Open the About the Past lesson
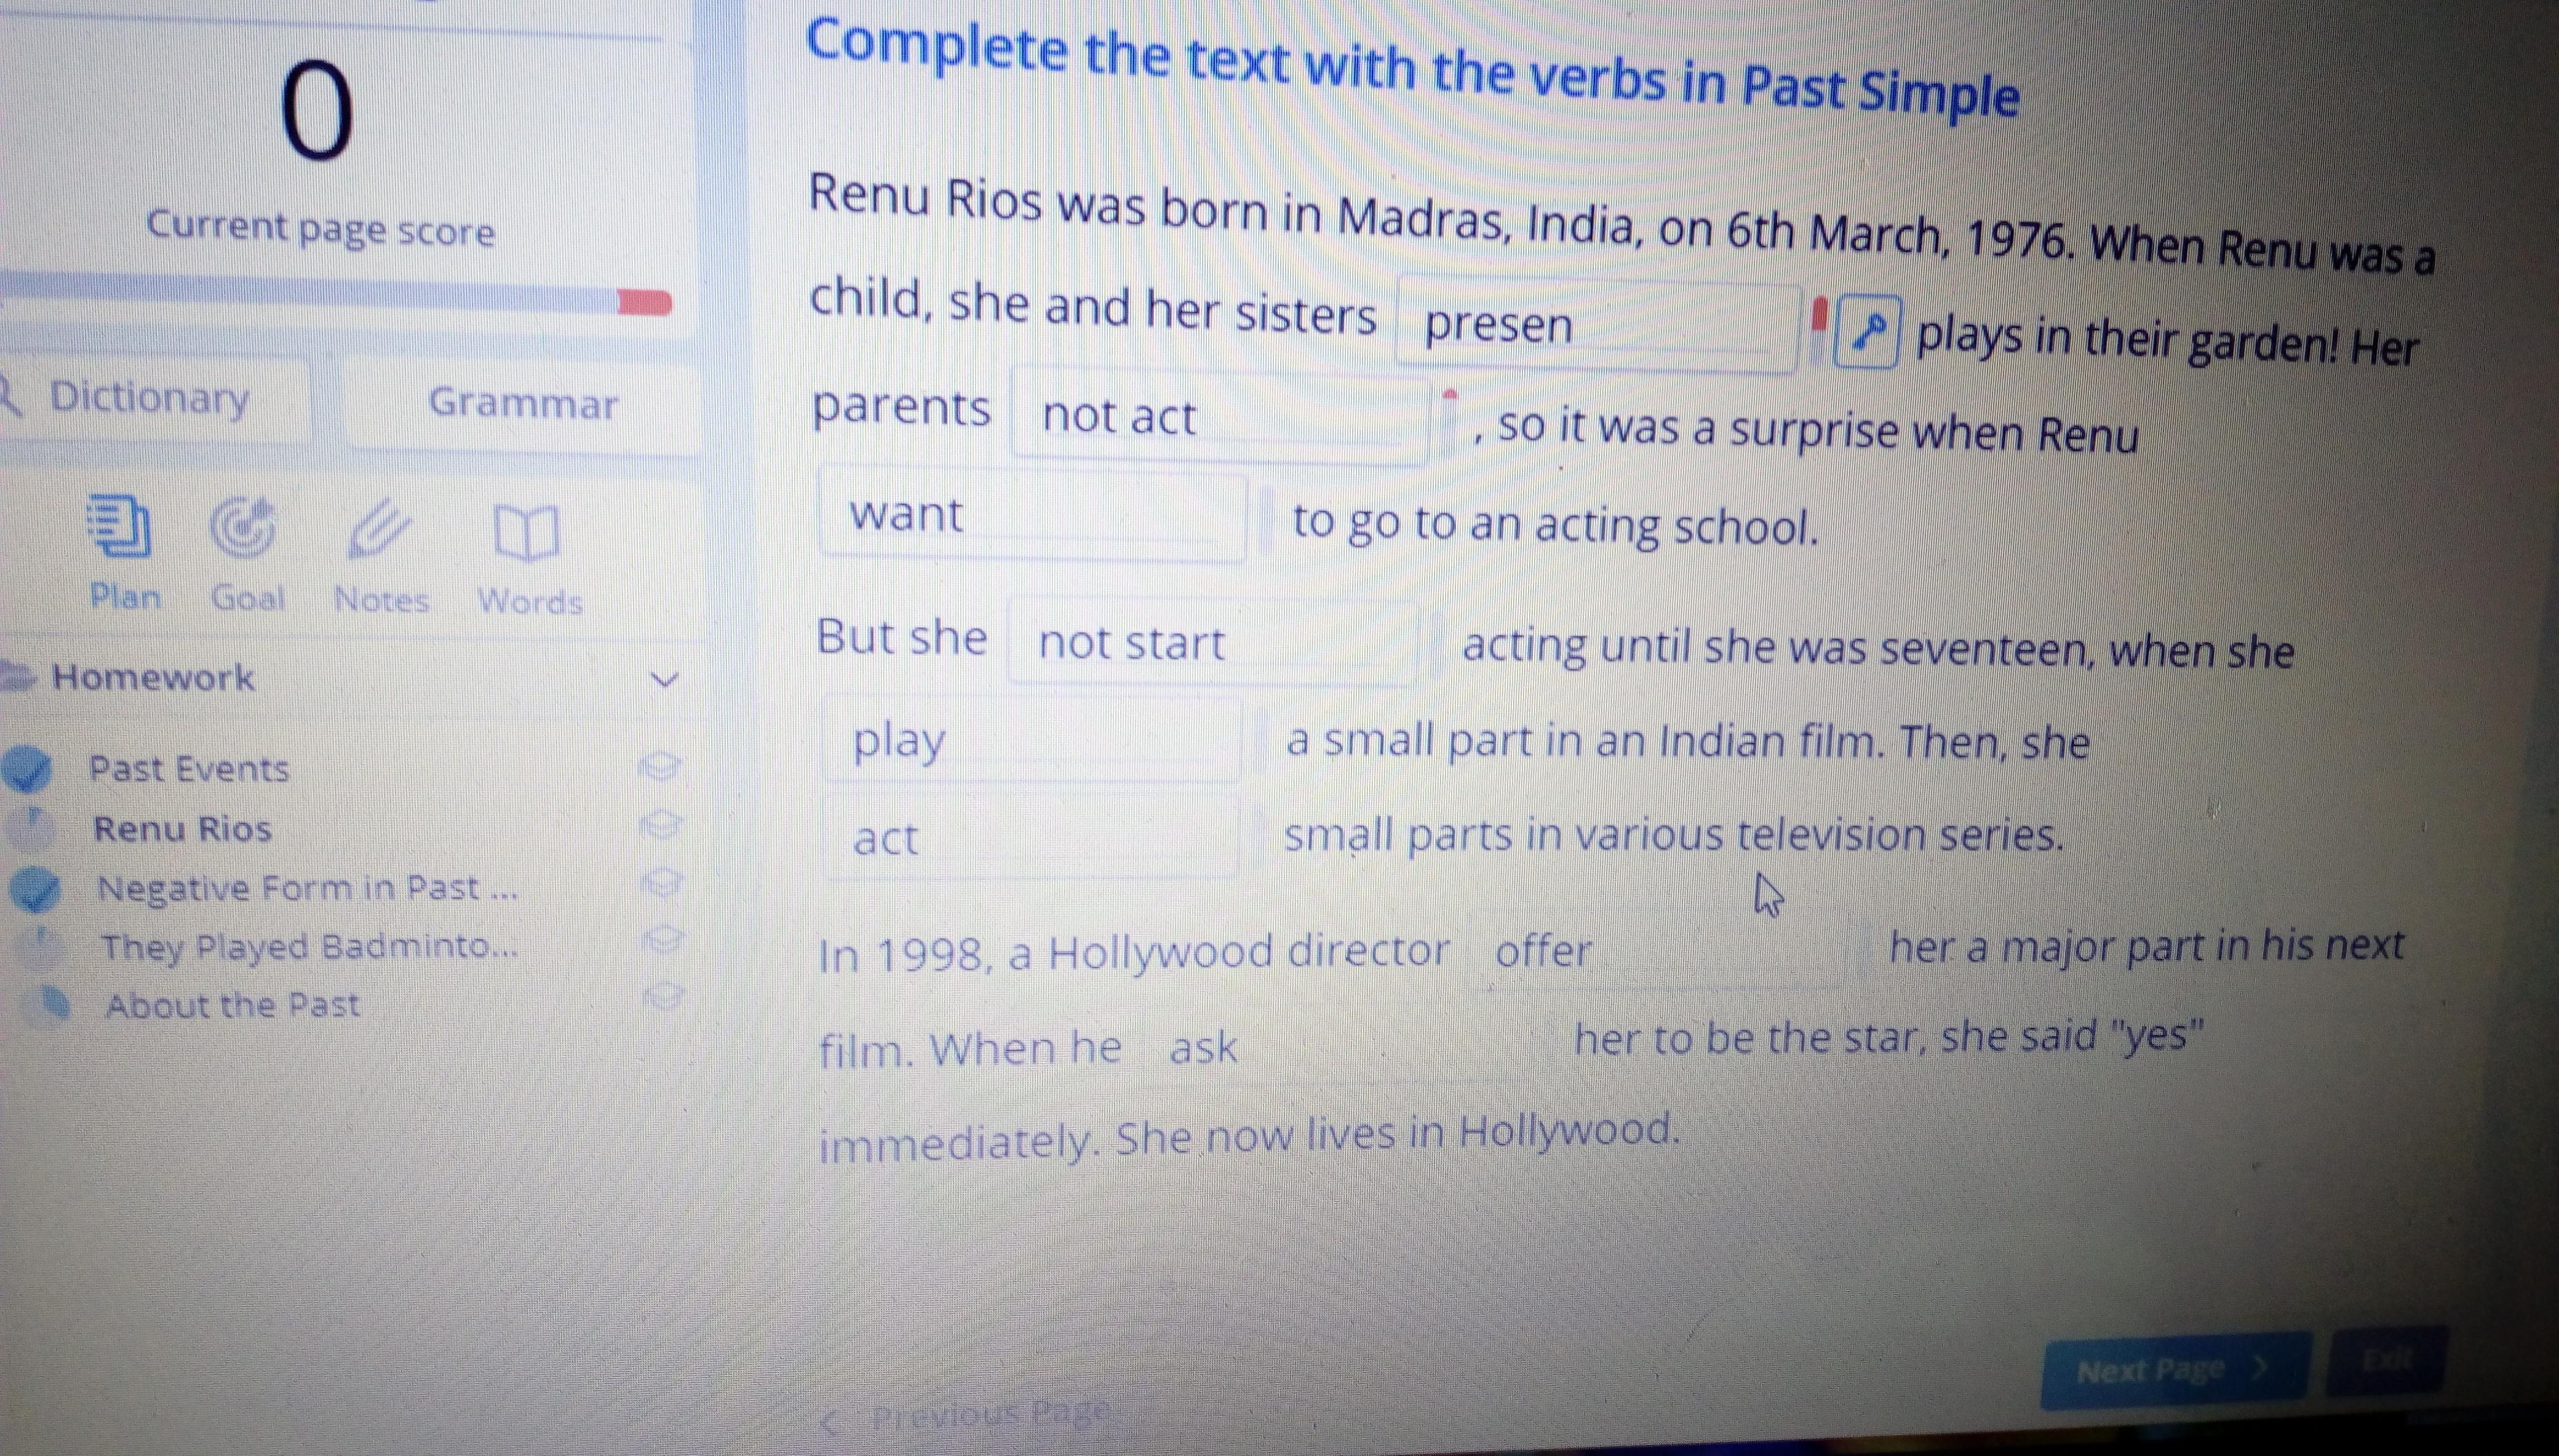Screen dimensions: 2559x1456 point(232,1005)
